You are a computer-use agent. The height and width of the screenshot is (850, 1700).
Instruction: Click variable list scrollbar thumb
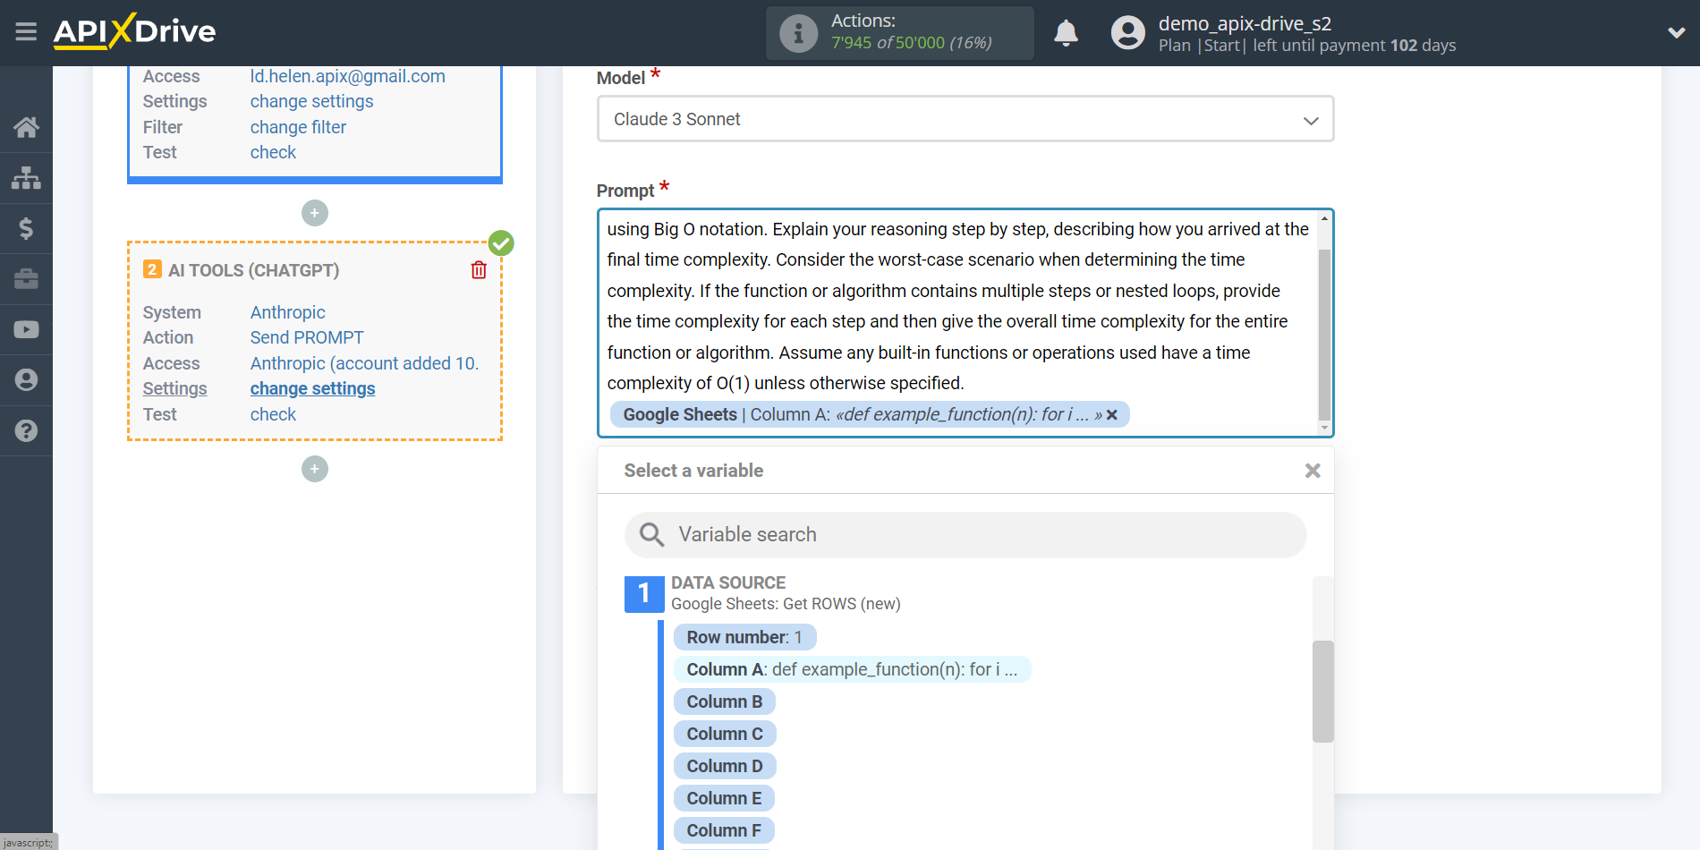coord(1323,692)
